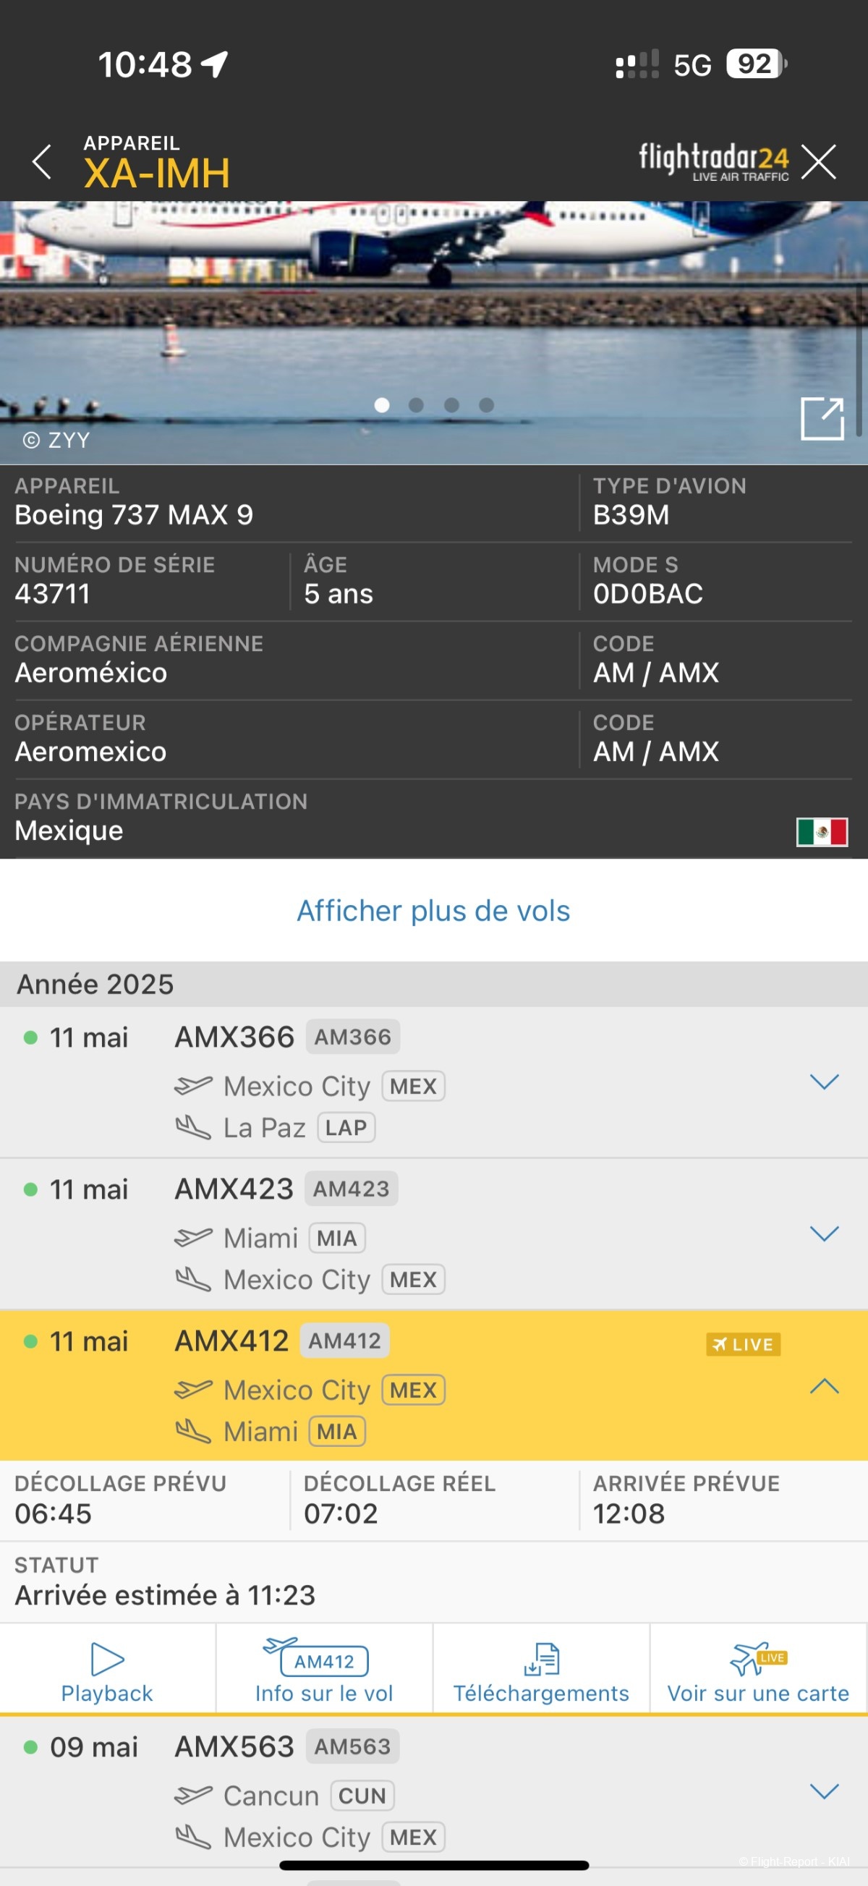Expand the AMX563 Cancun flight row
The image size is (868, 1886).
[x=824, y=1791]
